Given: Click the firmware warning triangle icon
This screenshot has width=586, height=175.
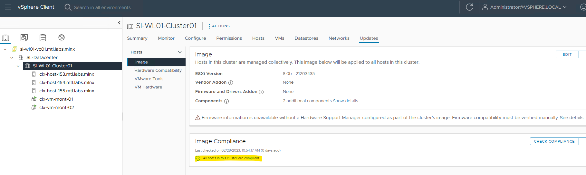Looking at the screenshot, I should (198, 118).
